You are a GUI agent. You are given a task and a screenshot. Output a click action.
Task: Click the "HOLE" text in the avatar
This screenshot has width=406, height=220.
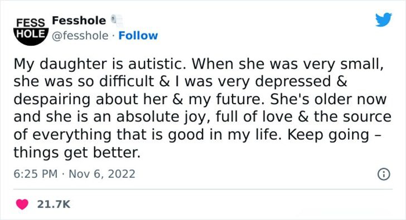(31, 33)
